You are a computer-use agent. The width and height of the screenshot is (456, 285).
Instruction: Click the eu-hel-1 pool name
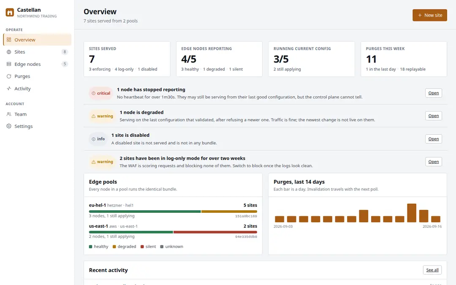(98, 205)
